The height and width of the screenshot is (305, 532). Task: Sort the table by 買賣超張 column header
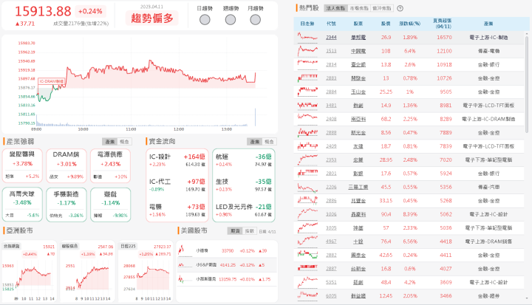pos(443,24)
